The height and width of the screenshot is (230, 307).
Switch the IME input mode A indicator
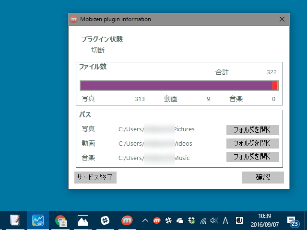pyautogui.click(x=225, y=221)
